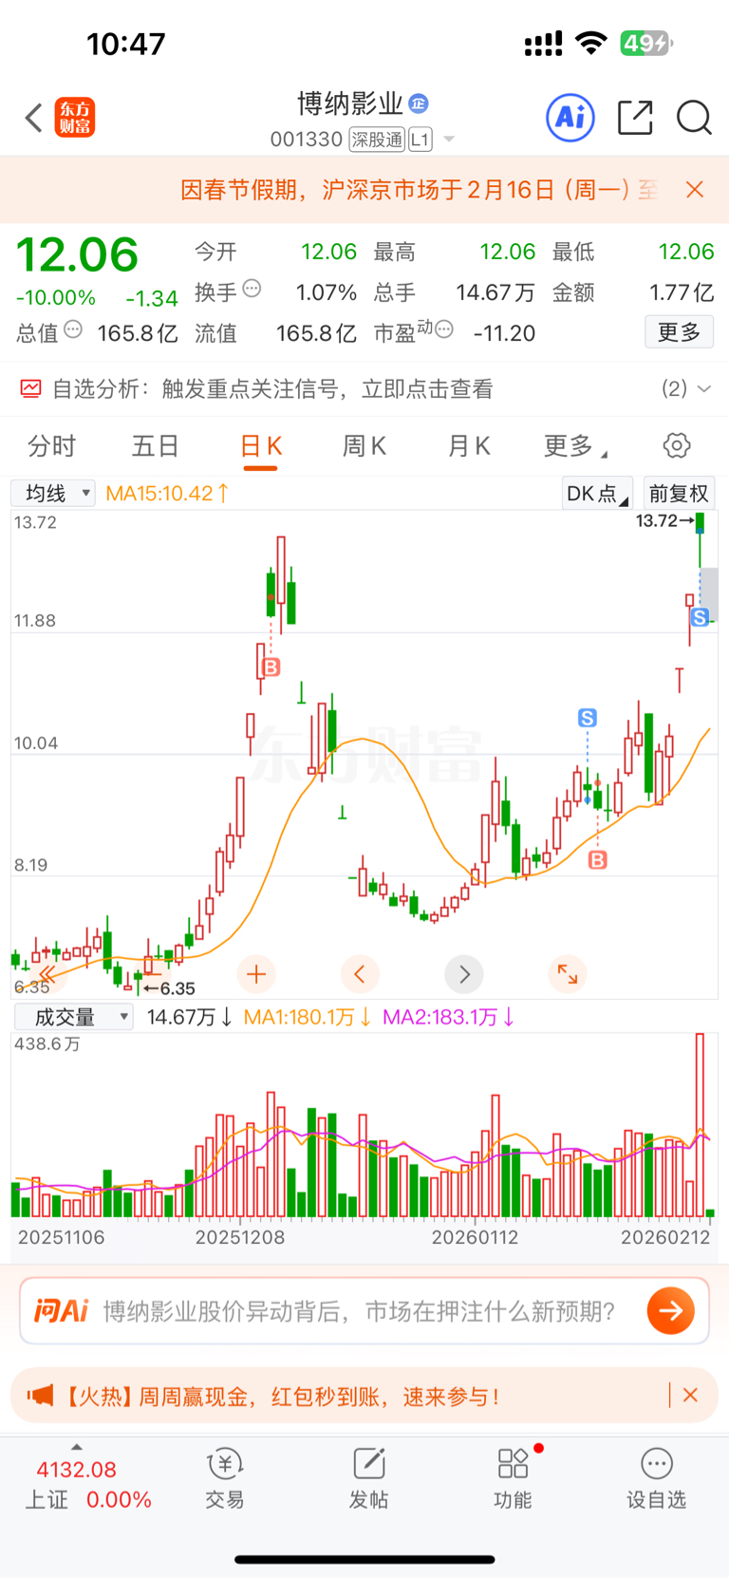Tap 设自选 to add watchlist
Screen dimensions: 729x1578
pyautogui.click(x=656, y=1479)
